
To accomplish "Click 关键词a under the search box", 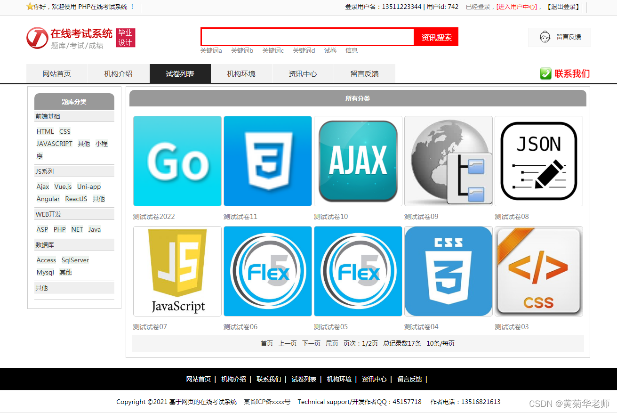I will click(211, 50).
